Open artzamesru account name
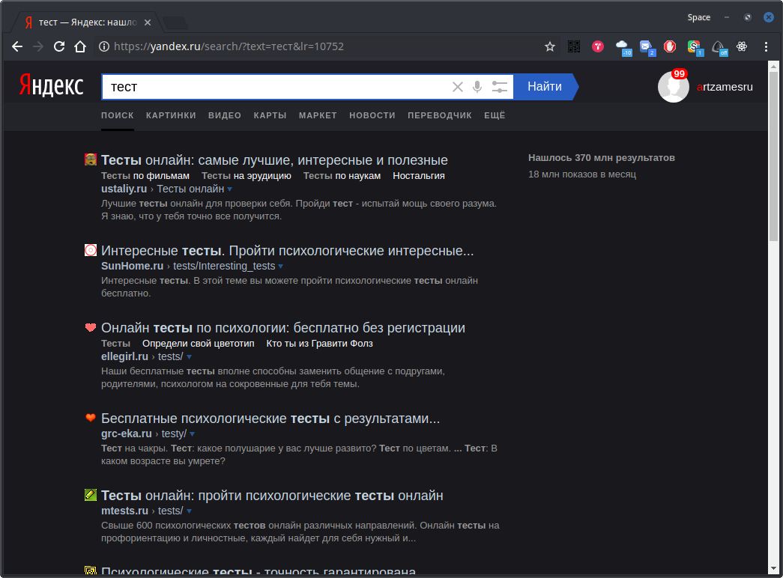This screenshot has height=578, width=783. 725,87
